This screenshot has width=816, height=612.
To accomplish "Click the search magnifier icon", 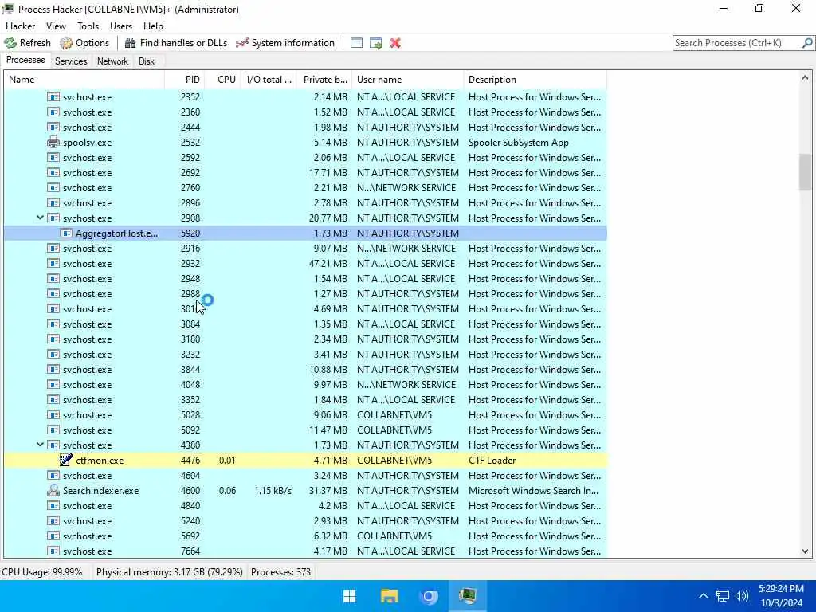I will 807,43.
